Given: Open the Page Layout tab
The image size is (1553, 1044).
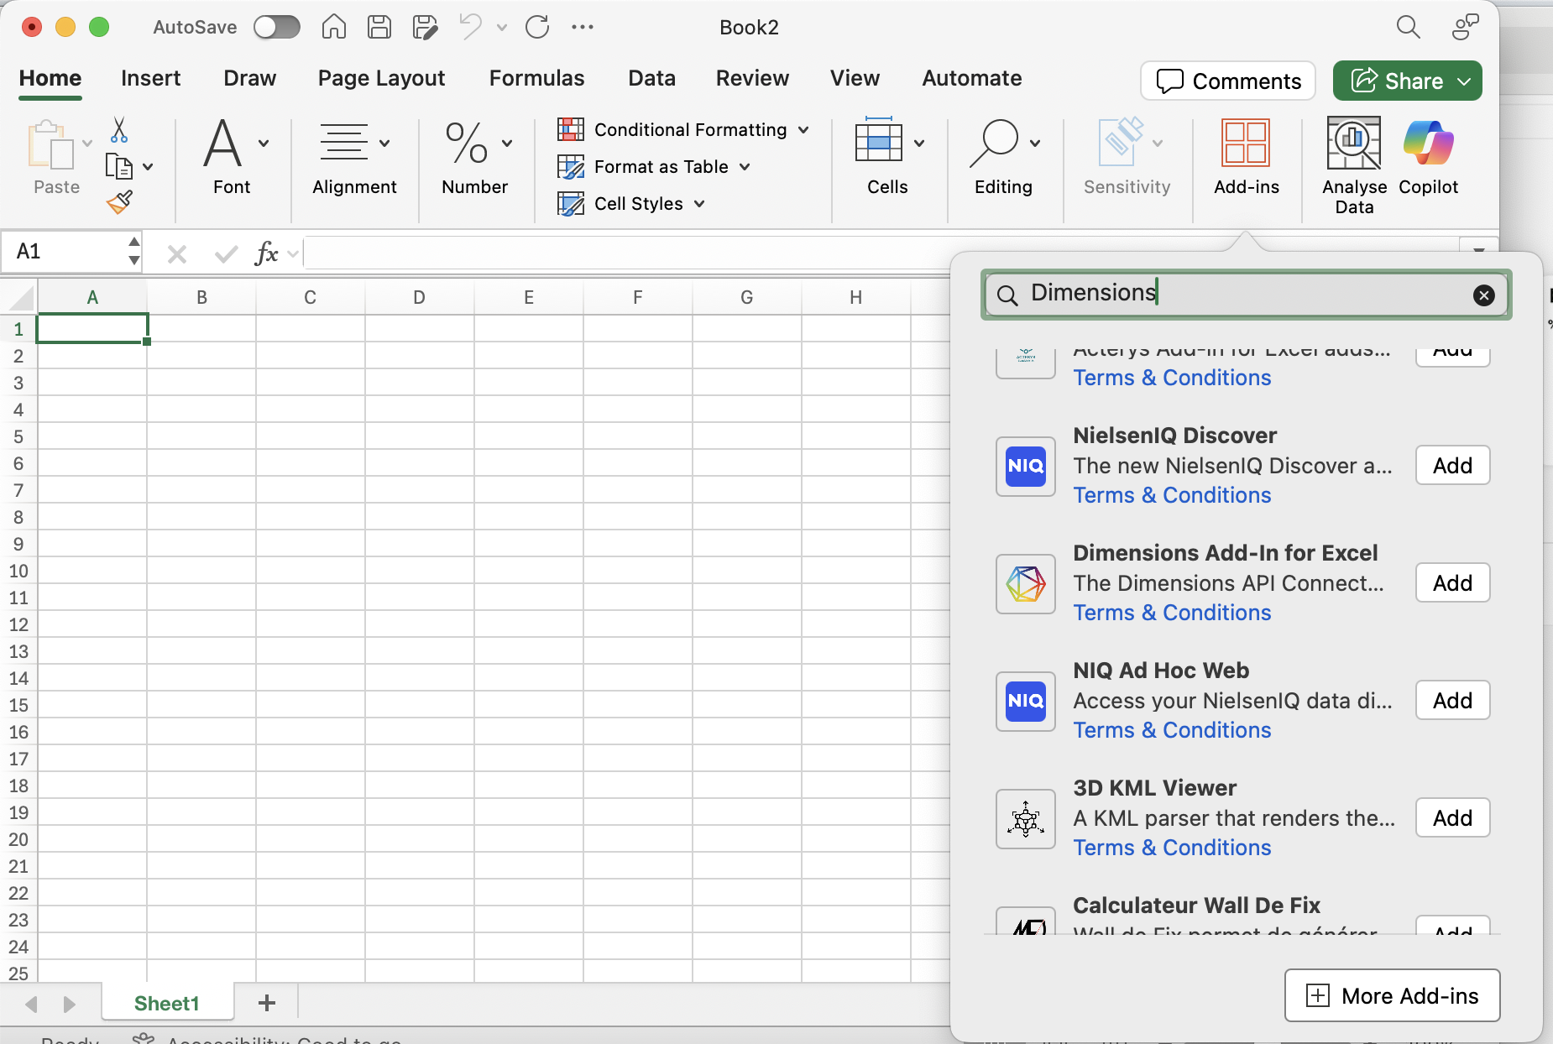Looking at the screenshot, I should pos(381,78).
